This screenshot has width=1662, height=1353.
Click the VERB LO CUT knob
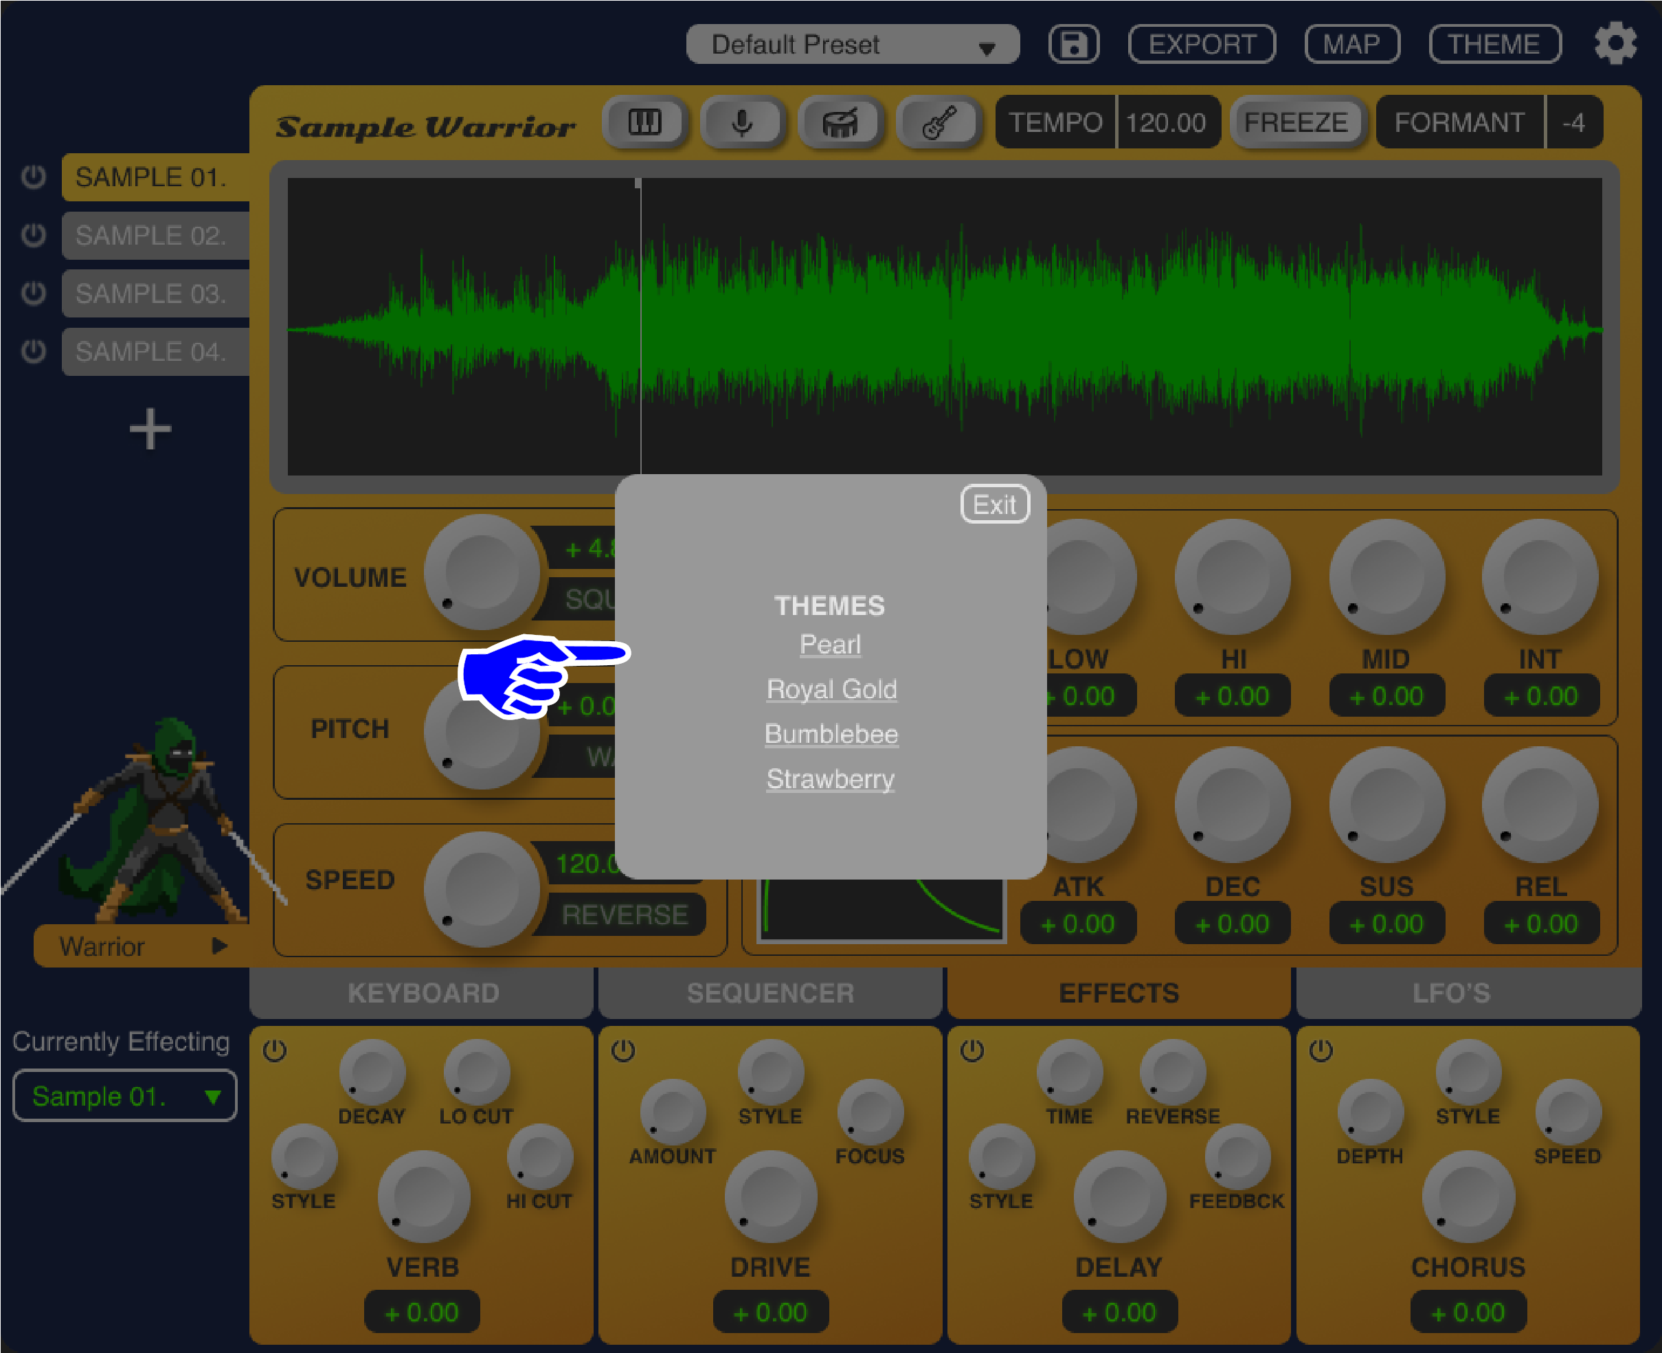(x=476, y=1072)
